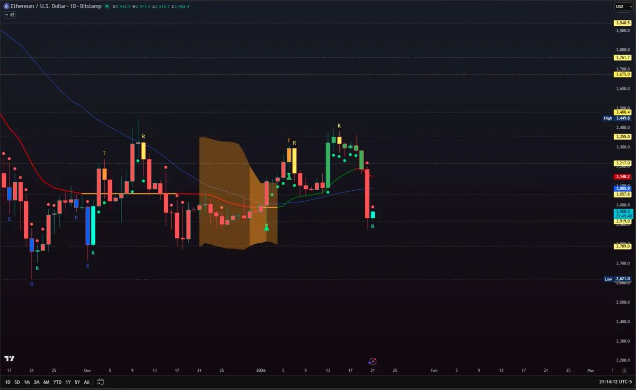The width and height of the screenshot is (636, 390).
Task: Click the green up-arrow signal in orange zone
Action: pos(267,227)
